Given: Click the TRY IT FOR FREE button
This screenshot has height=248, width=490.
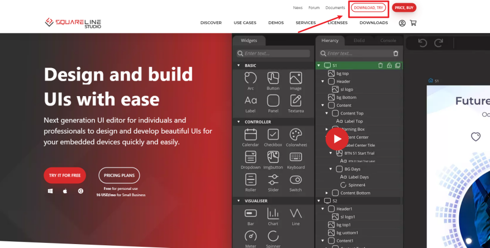Looking at the screenshot, I should point(65,175).
